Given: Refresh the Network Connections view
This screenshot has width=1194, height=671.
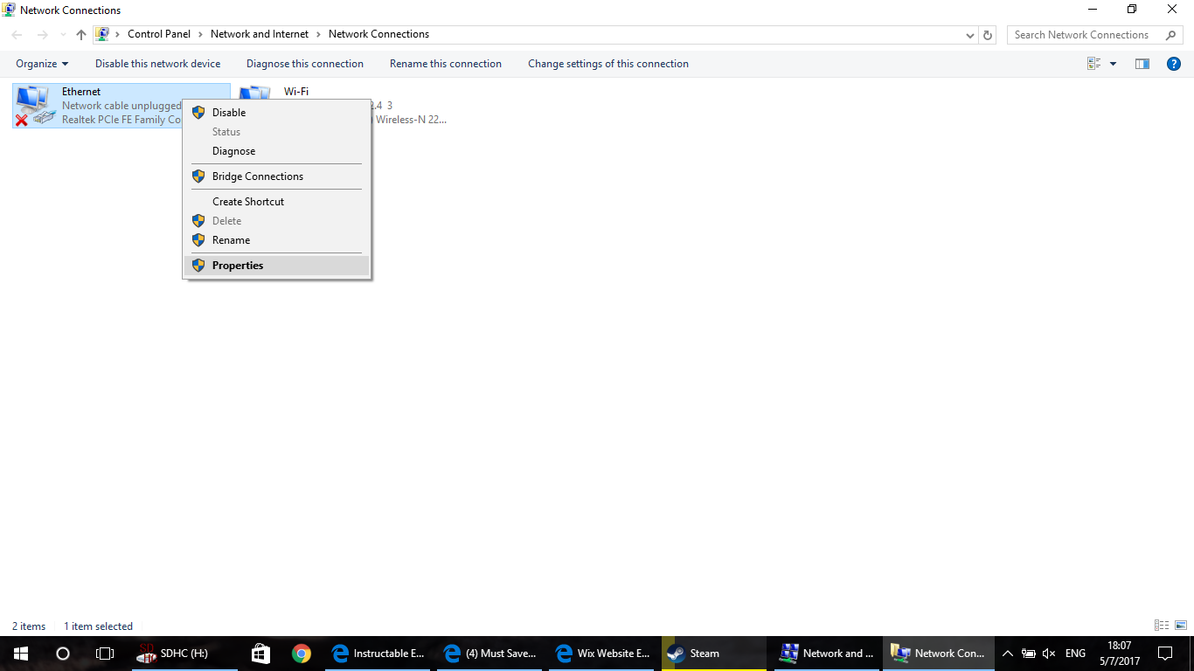Looking at the screenshot, I should tap(989, 34).
